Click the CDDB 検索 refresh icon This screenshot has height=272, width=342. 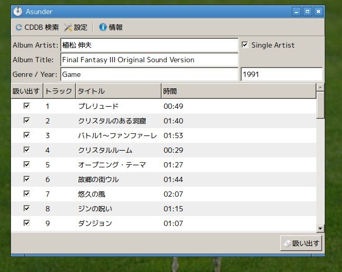pyautogui.click(x=19, y=27)
